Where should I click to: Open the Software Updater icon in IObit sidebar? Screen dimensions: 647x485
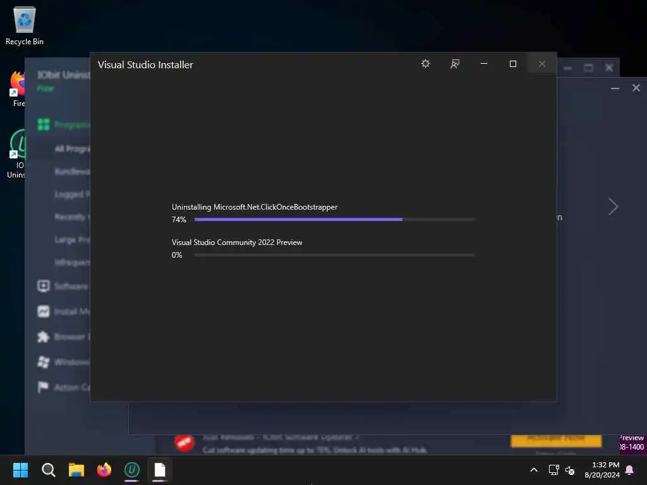[44, 286]
